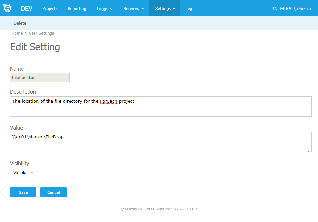
Task: Save the setting
Action: (x=23, y=192)
